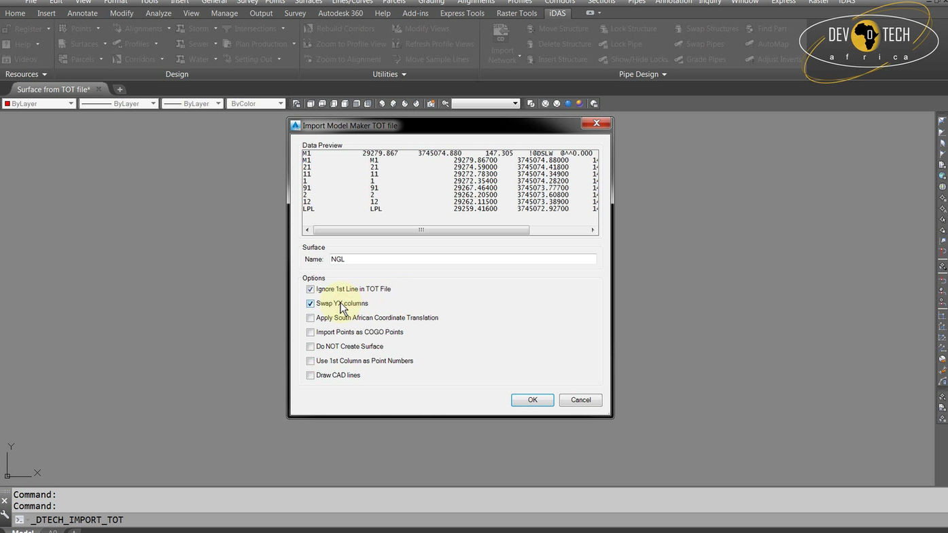Select the Raster Tools ribbon tab
The height and width of the screenshot is (533, 948).
pos(516,13)
